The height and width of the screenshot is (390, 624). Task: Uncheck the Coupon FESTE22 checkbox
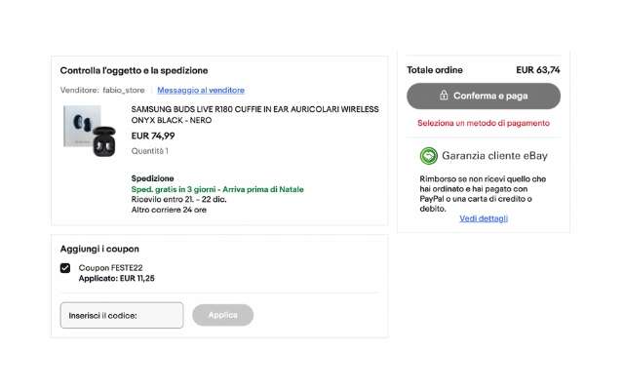click(65, 268)
